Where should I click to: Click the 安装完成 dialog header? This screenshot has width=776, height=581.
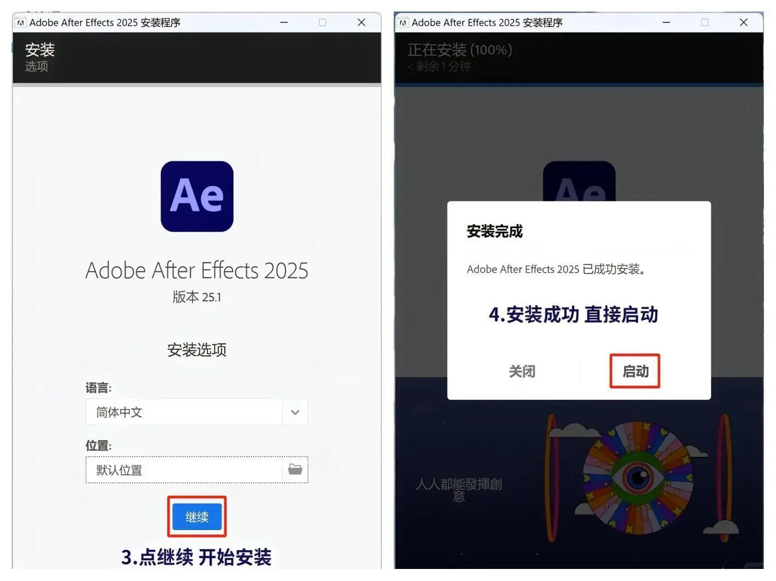494,231
